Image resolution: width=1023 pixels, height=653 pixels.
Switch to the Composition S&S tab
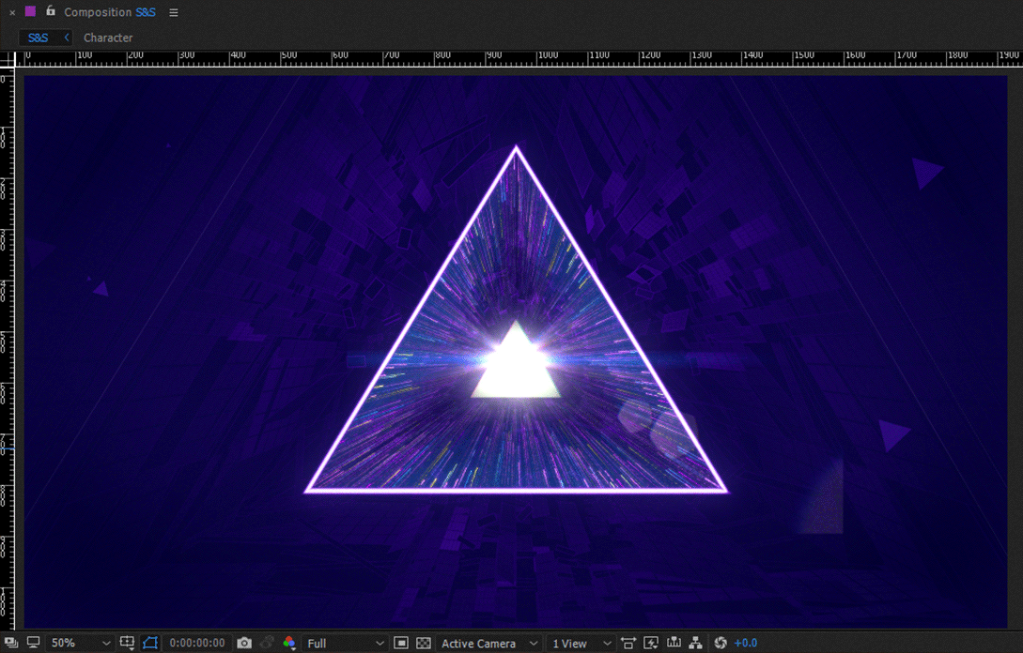tap(106, 12)
